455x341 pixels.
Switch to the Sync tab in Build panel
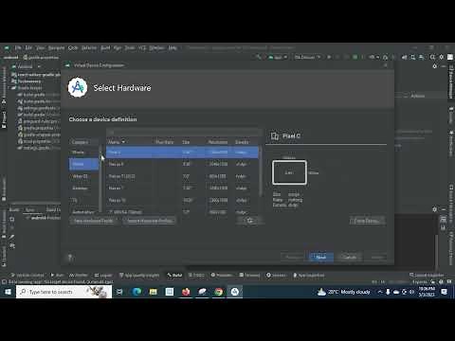(x=30, y=209)
